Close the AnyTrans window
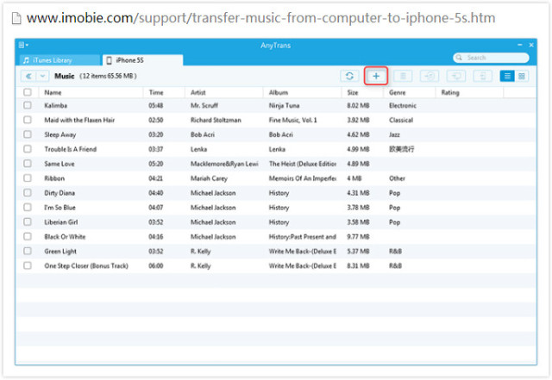 click(x=531, y=45)
